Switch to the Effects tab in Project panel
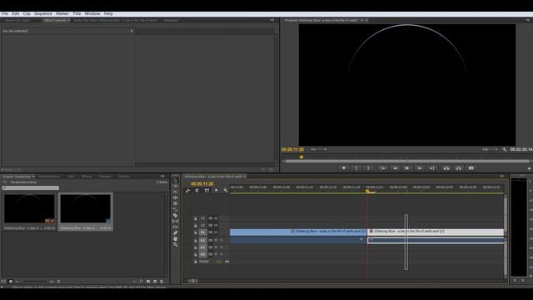This screenshot has width=533, height=300. (87, 177)
